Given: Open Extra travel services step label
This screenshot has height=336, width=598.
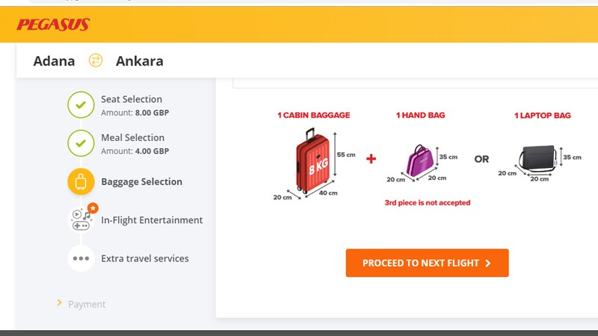Looking at the screenshot, I should [145, 258].
